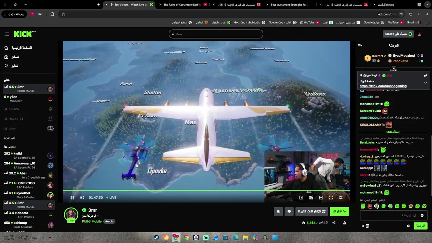Open the chat settings gear icon
Viewport: 432px width, 243px height.
[x=408, y=226]
